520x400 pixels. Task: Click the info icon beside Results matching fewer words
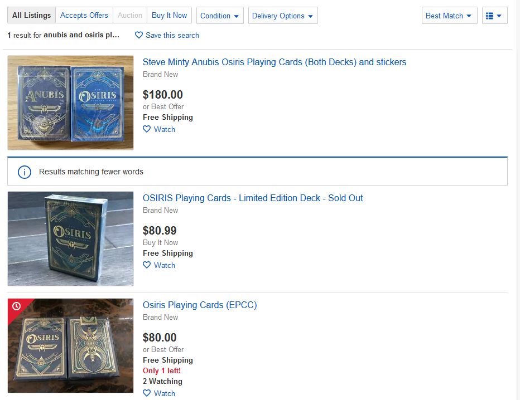[25, 172]
